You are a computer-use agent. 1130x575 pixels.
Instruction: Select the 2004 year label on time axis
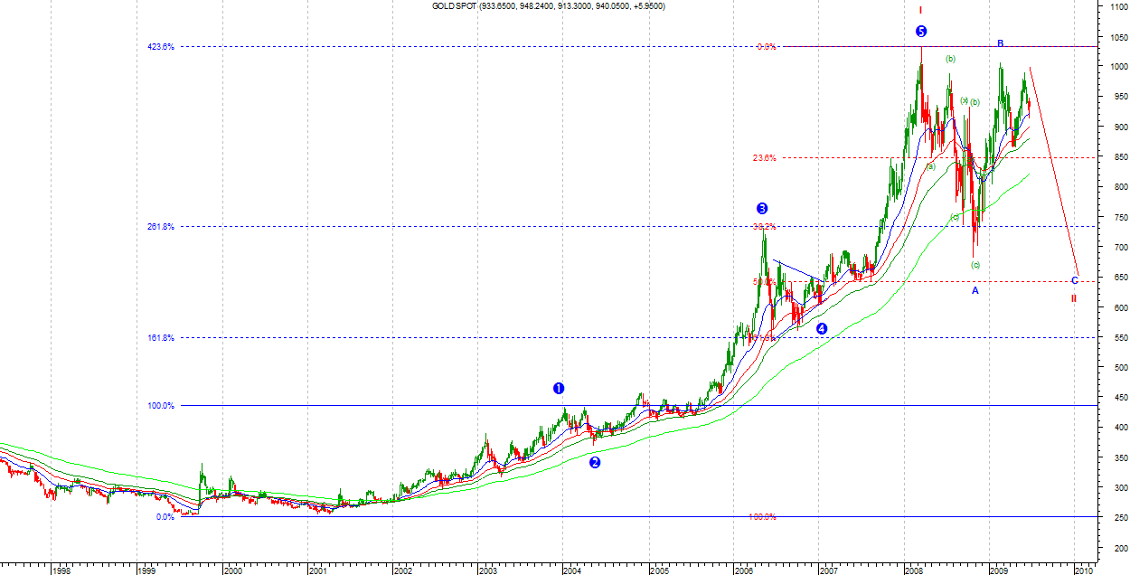click(x=572, y=570)
